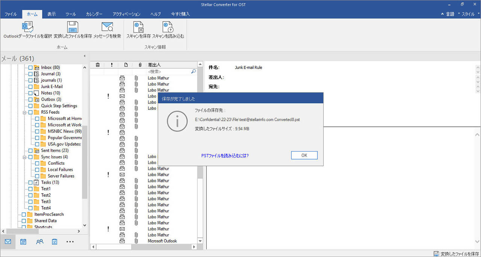Screen dimensions: 481x257
Task: Click the save scan icon
Action: (138, 27)
